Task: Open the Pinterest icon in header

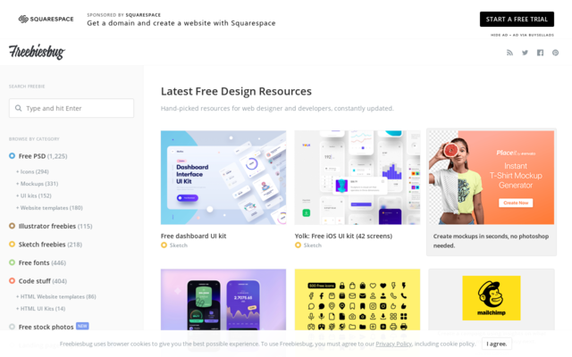Action: [x=555, y=53]
